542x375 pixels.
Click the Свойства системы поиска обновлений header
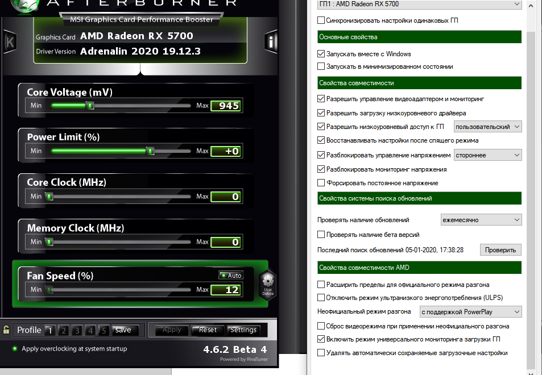pos(419,198)
